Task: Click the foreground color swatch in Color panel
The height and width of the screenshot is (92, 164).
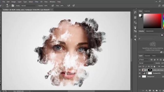Action: point(140,15)
